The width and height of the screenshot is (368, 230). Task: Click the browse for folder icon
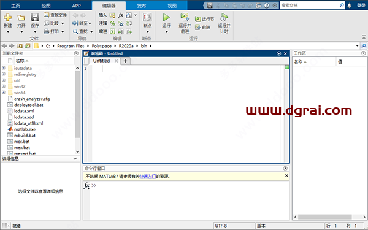click(x=28, y=46)
